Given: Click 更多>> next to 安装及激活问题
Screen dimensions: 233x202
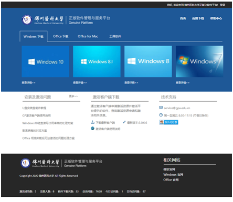Looking at the screenshot, I should coord(73,96).
